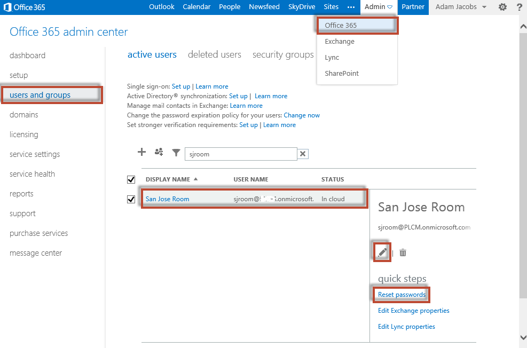Click Set up link for Single sign-on
This screenshot has height=348, width=527.
[181, 86]
